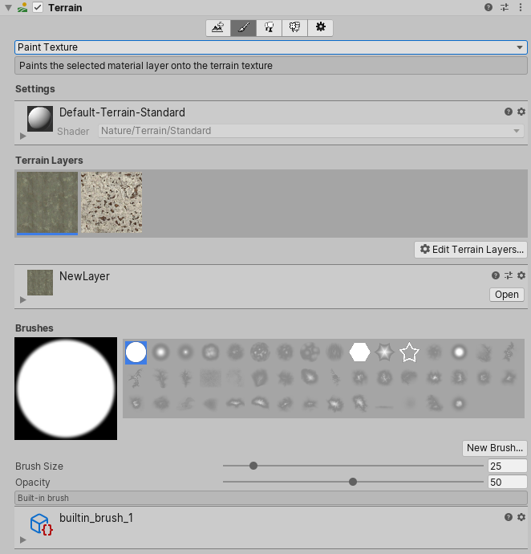The width and height of the screenshot is (531, 554).
Task: Click the Brush Size value field
Action: [507, 466]
